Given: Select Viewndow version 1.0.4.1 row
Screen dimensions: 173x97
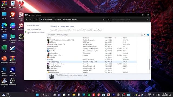Looking at the screenshot, I should (92, 64).
